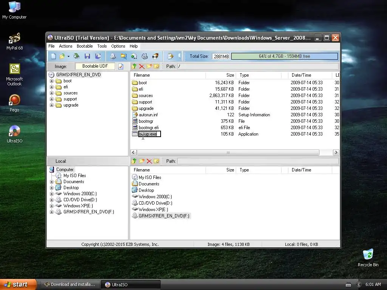Select autorun.inf in image file list

(x=148, y=115)
